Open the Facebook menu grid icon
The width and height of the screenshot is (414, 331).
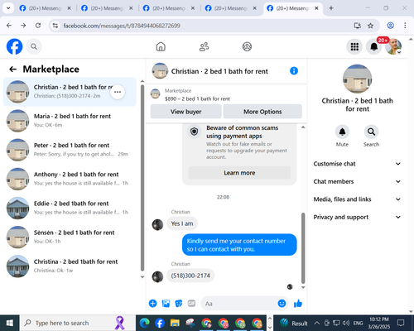pos(354,46)
